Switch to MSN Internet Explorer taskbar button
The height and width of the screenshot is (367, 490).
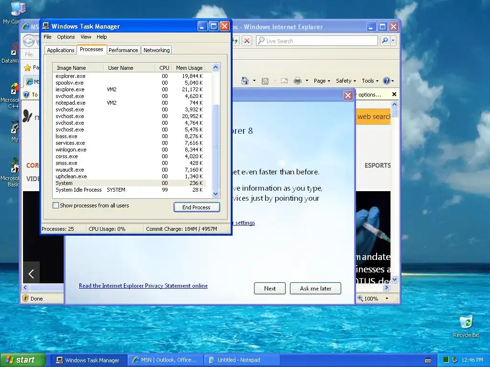click(165, 360)
